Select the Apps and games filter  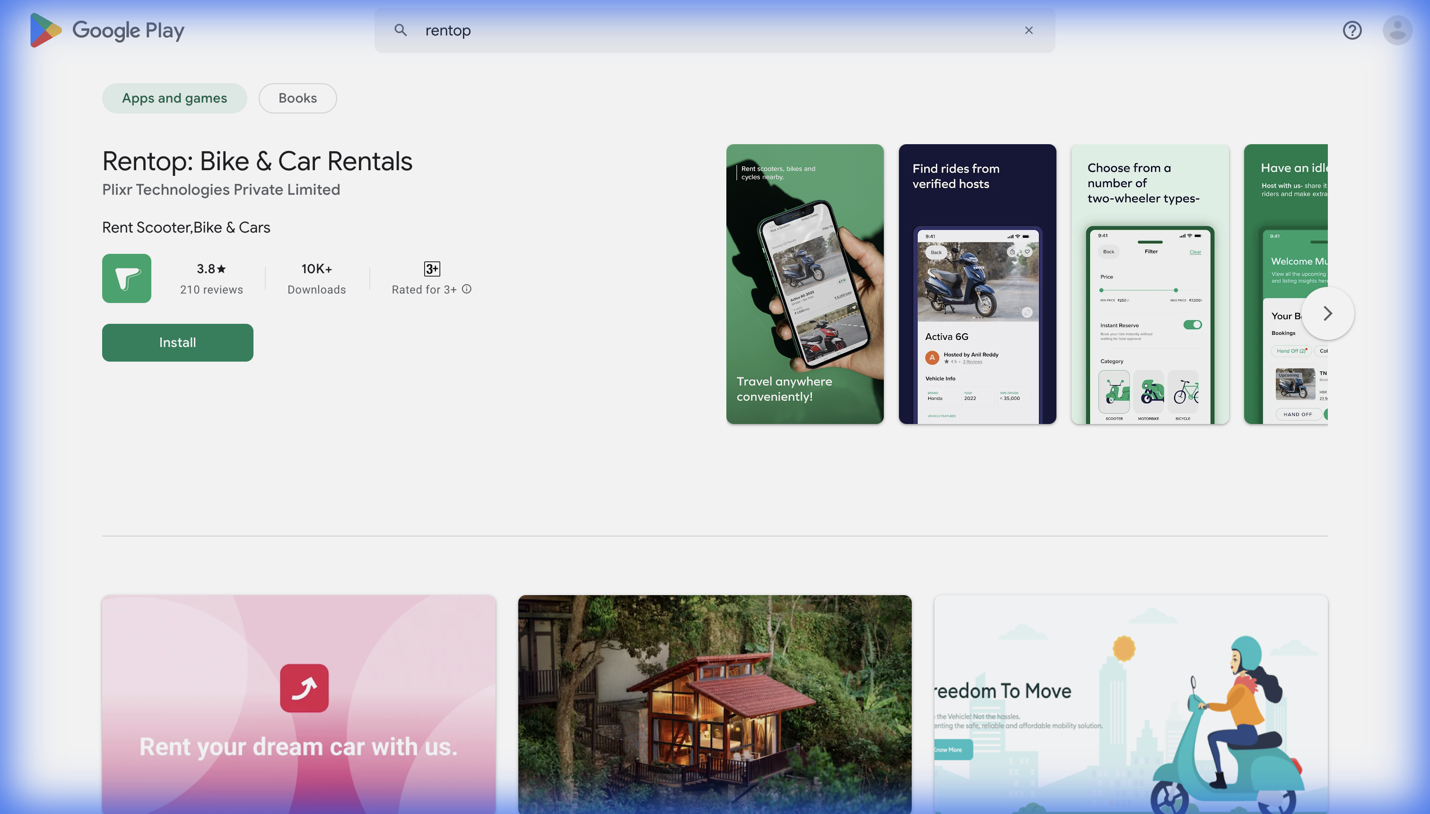point(174,98)
